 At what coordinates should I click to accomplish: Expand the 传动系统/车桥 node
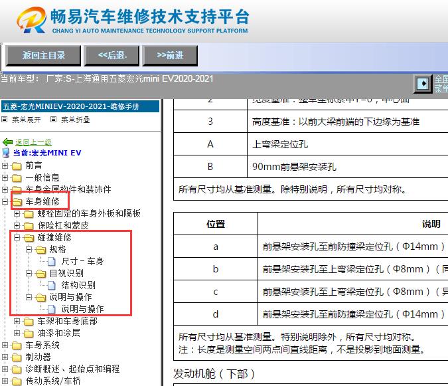point(5,381)
